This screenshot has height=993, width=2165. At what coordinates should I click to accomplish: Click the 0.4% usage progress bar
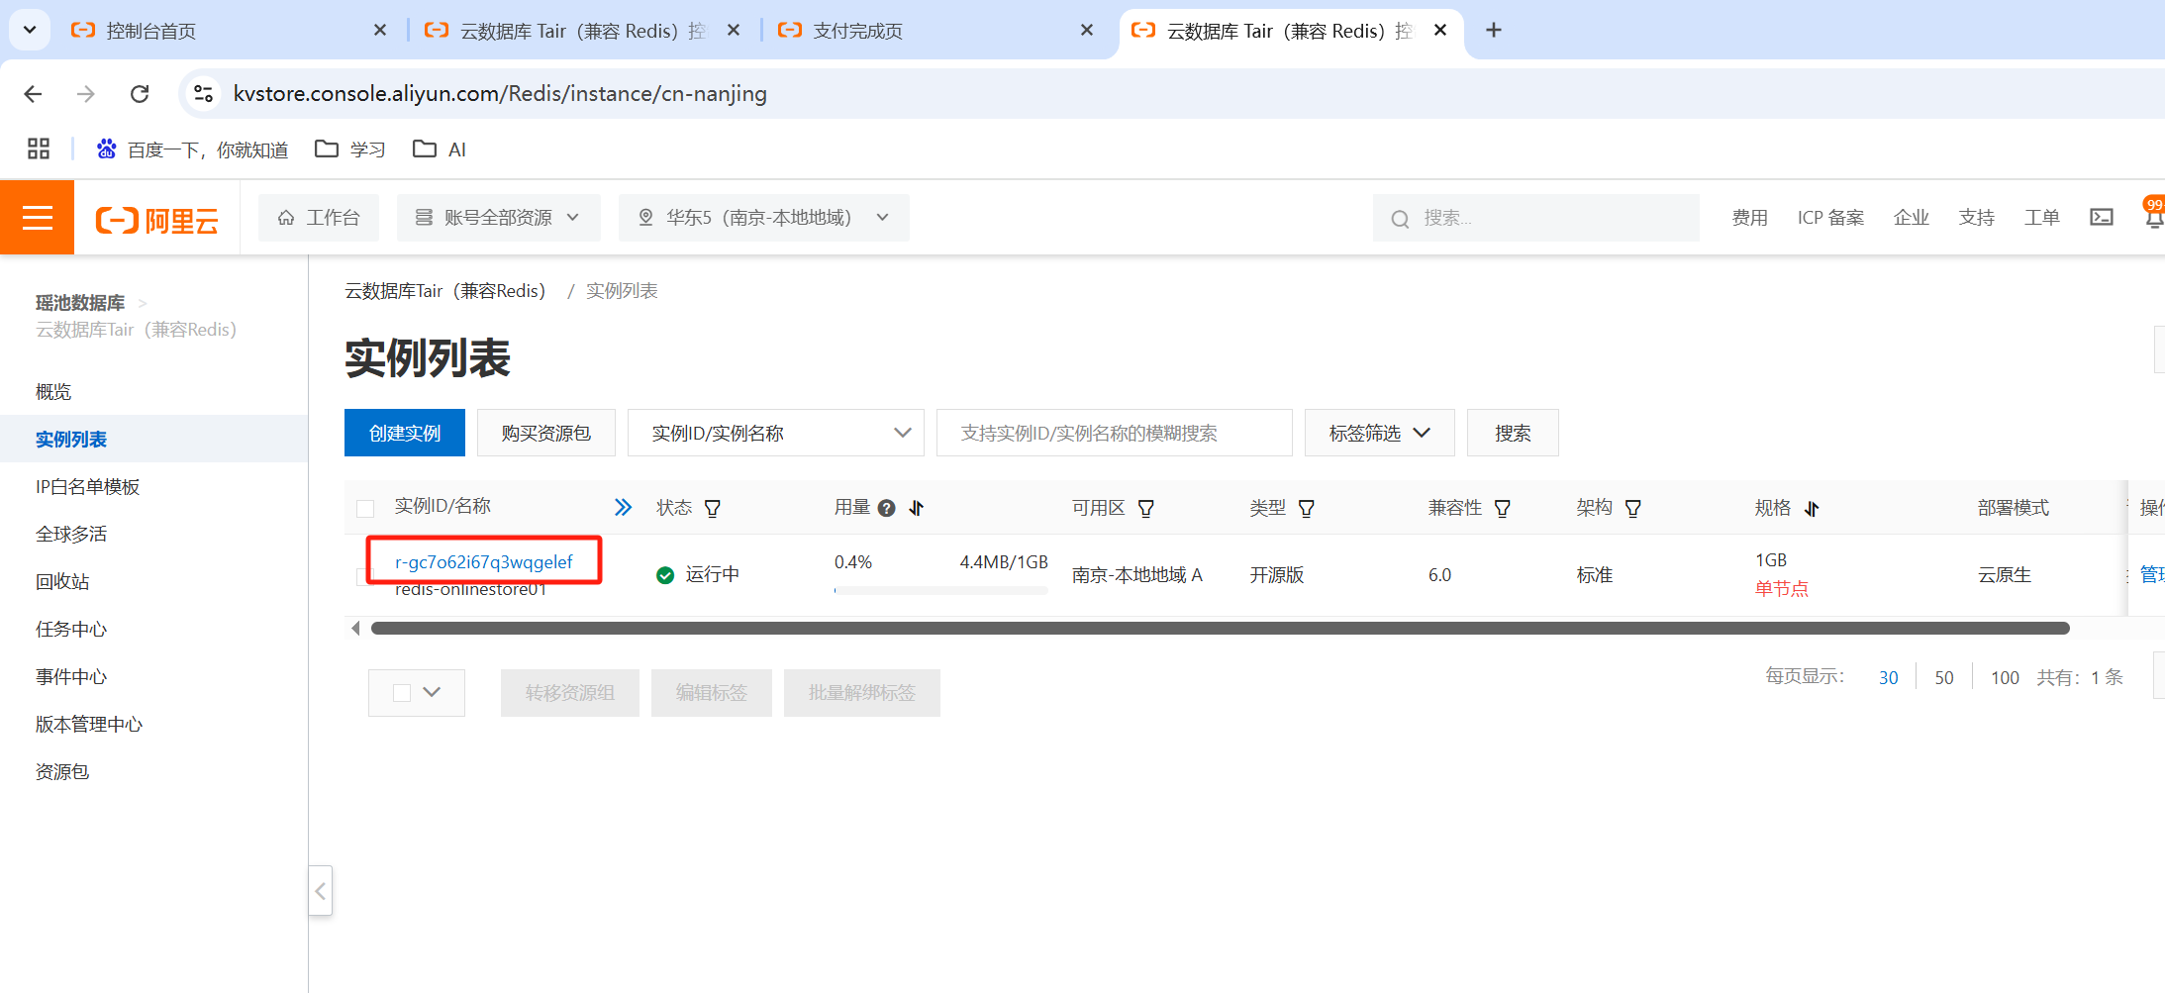point(940,590)
